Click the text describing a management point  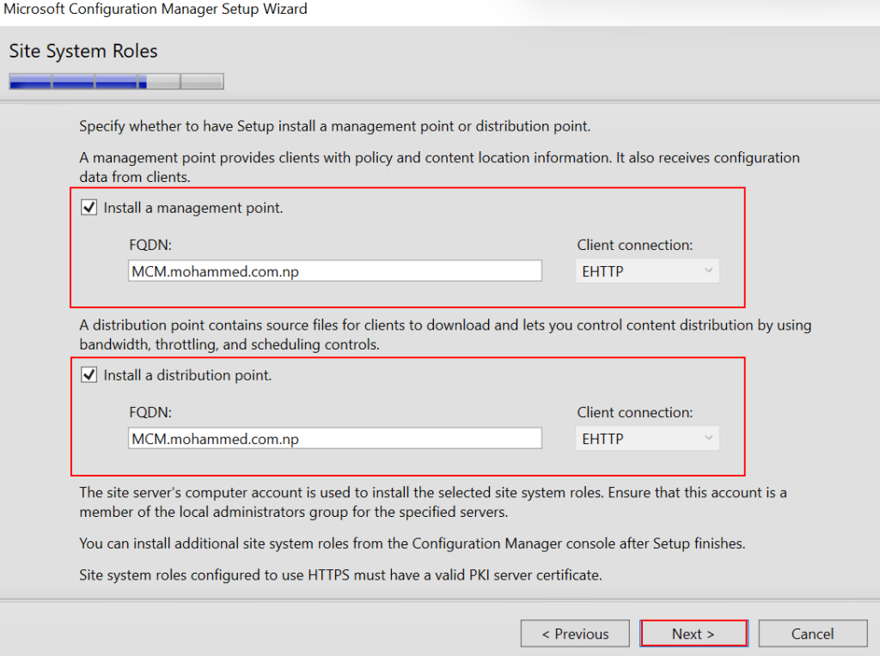point(439,167)
